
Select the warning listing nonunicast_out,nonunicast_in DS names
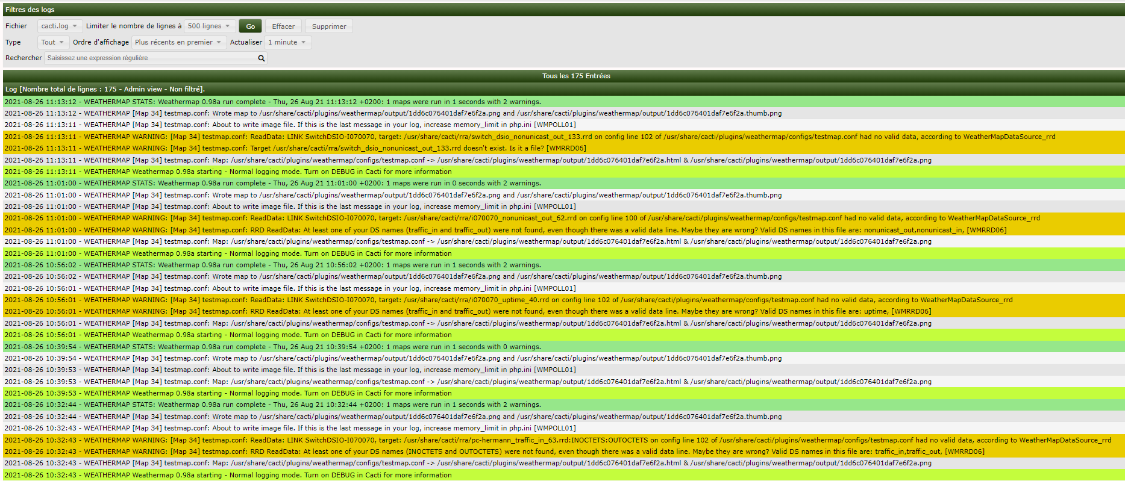563,230
